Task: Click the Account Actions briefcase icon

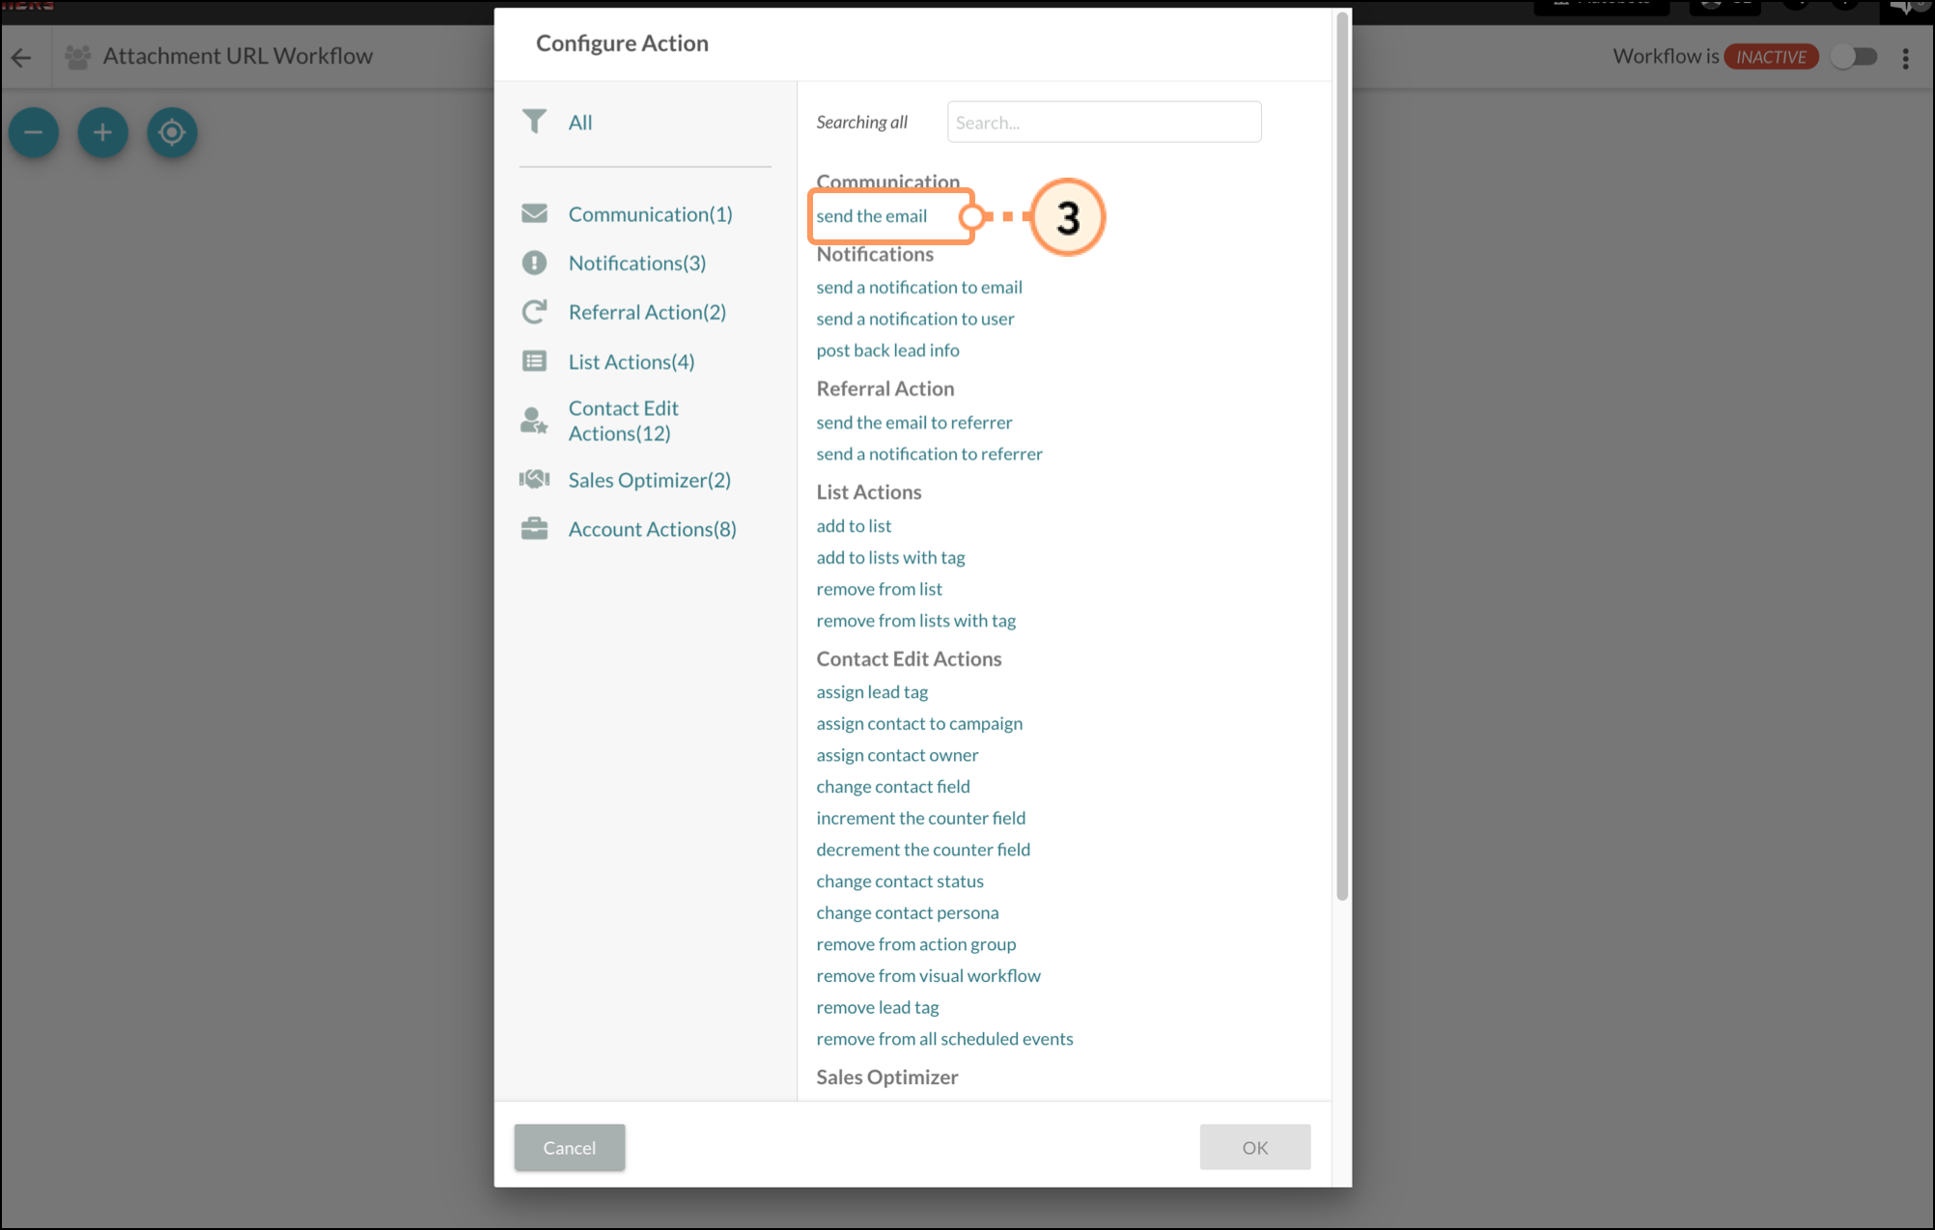Action: pos(534,528)
